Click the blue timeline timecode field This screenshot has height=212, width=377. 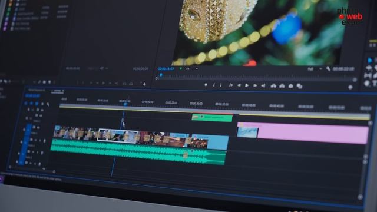[33, 95]
